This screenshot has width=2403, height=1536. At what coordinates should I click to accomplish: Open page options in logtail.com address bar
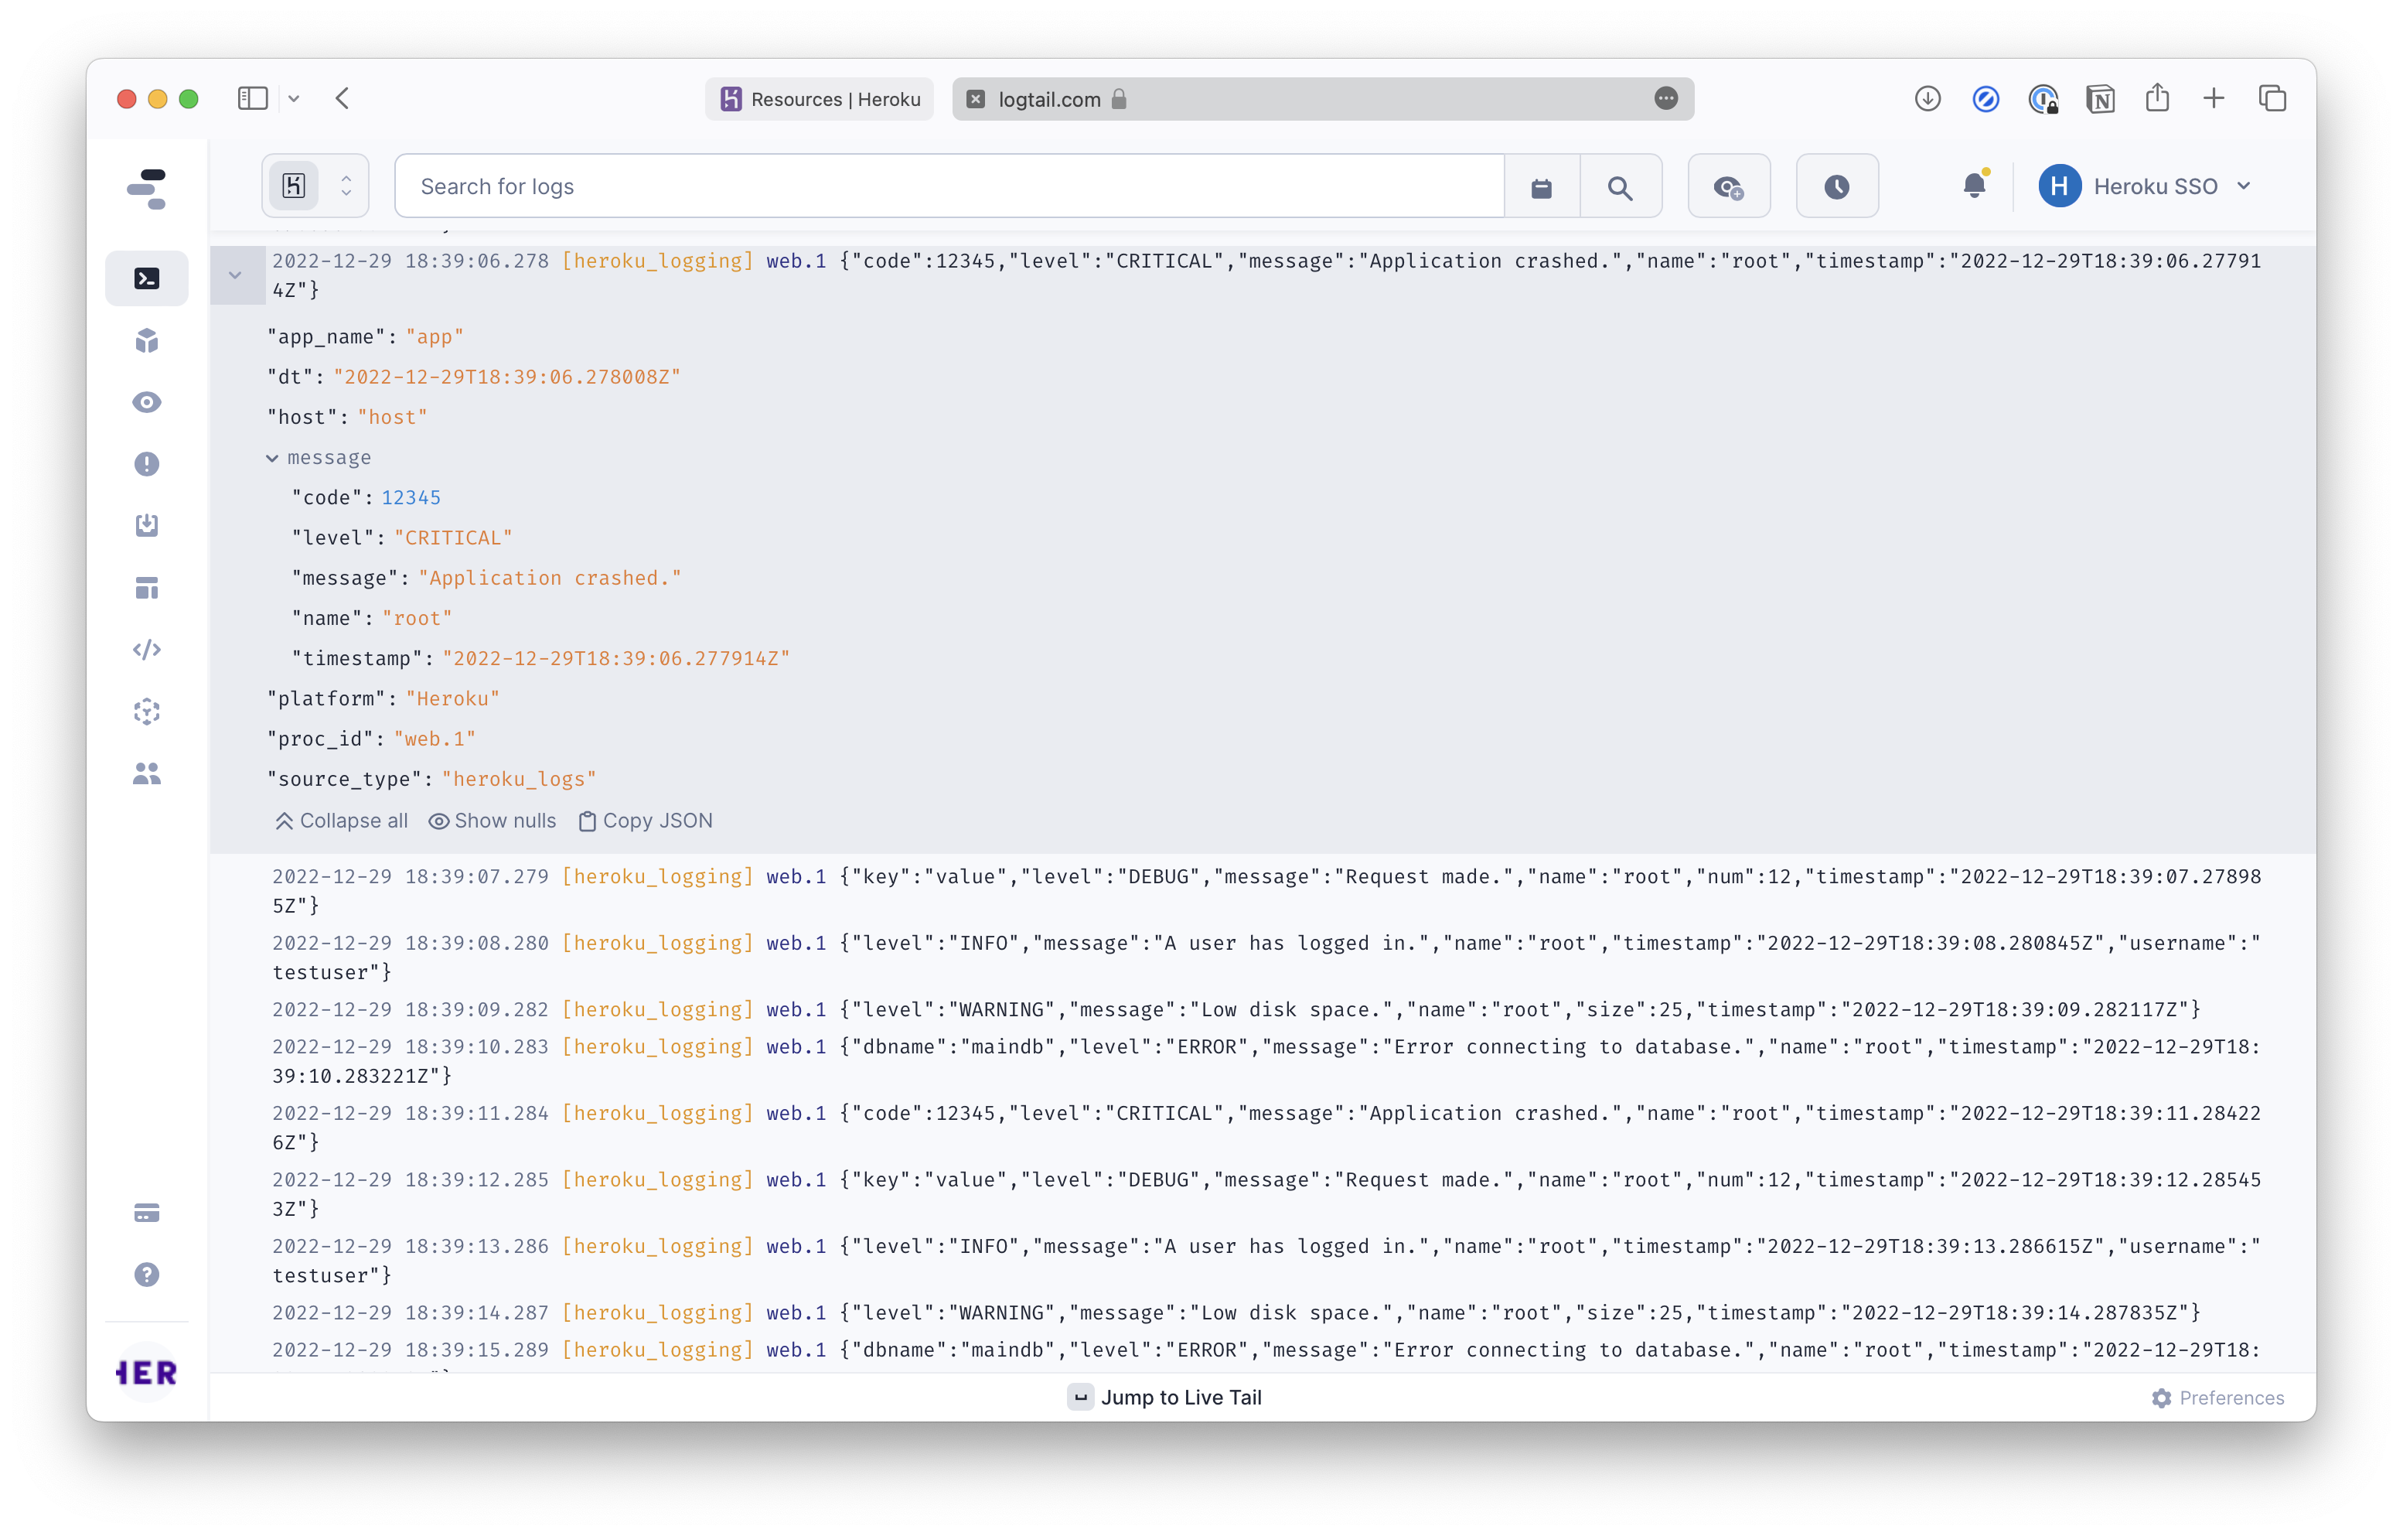pyautogui.click(x=1665, y=97)
